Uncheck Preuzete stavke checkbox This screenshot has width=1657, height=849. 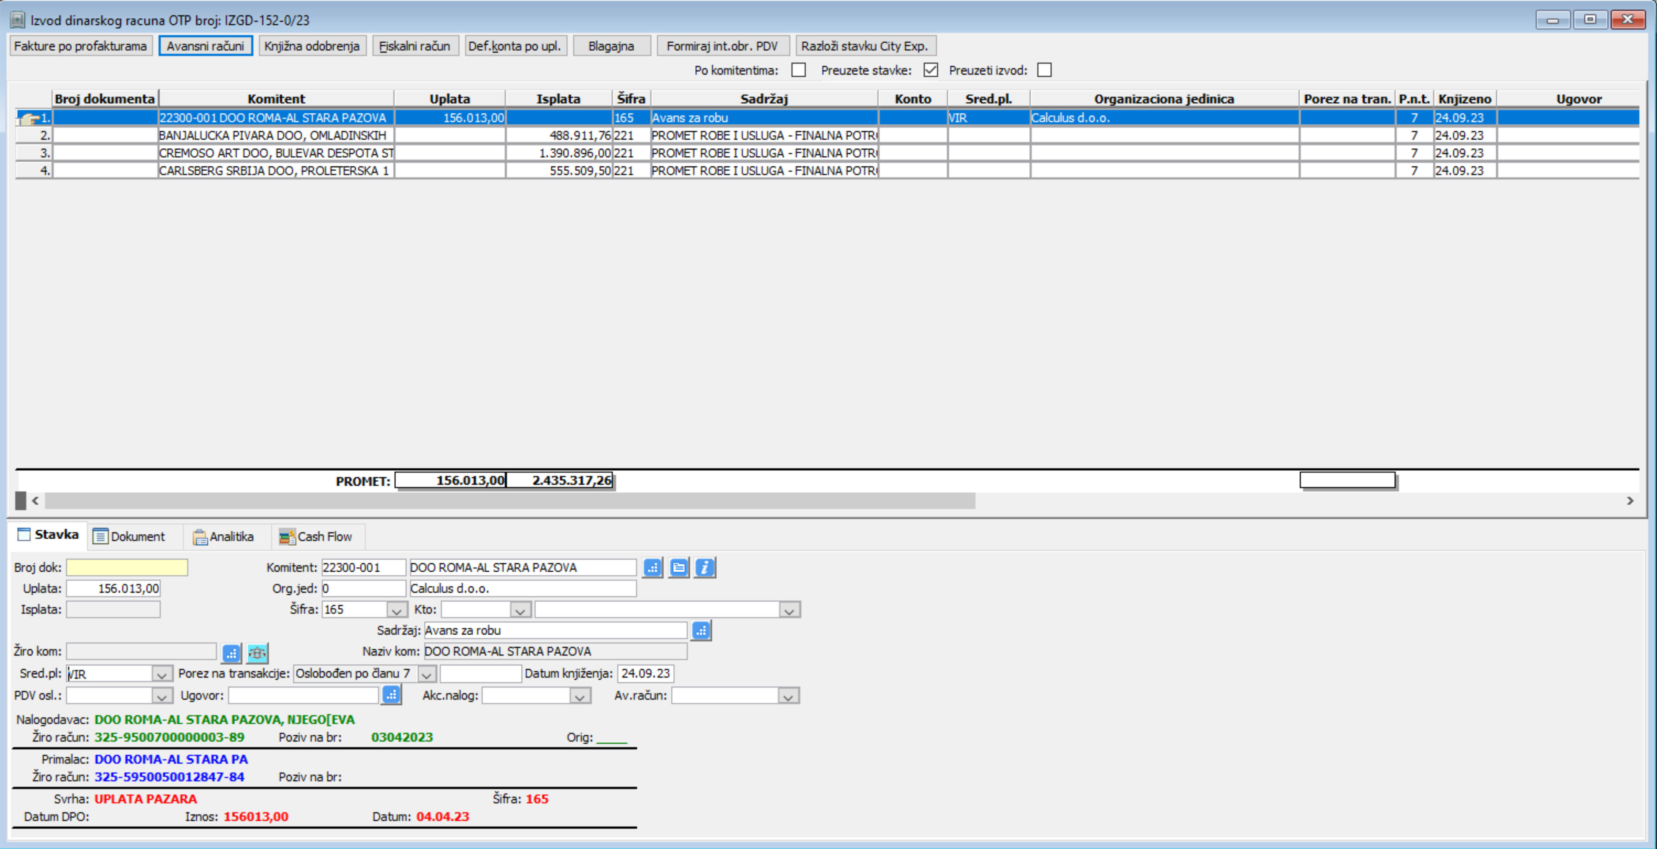click(930, 70)
